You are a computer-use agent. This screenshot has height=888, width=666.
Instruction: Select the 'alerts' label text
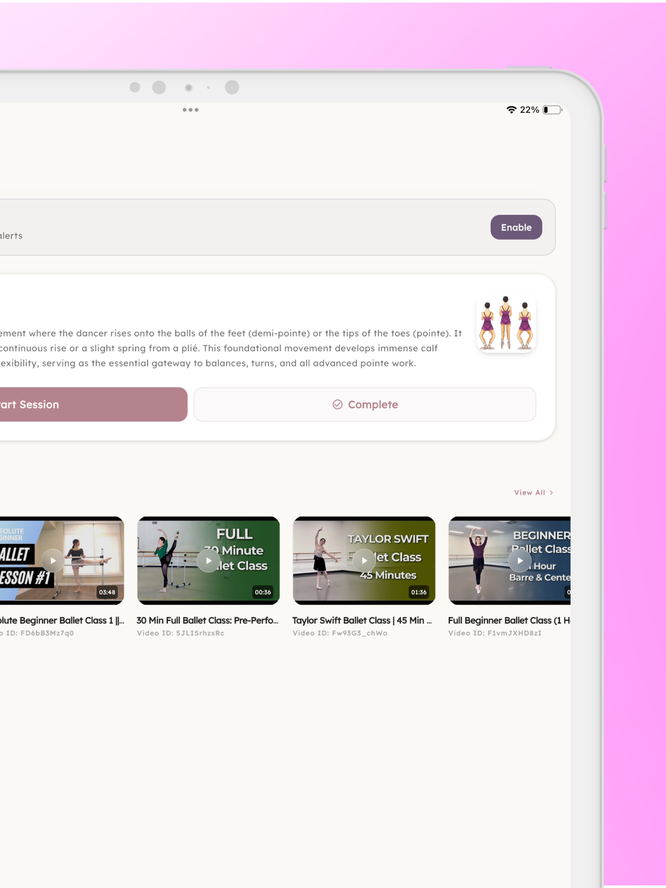coord(11,236)
